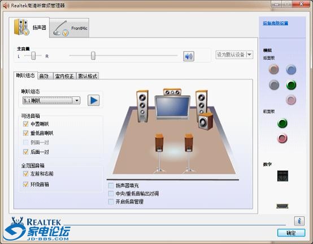Switch to the 音效 sub-tab
This screenshot has height=244, width=313.
(x=45, y=76)
